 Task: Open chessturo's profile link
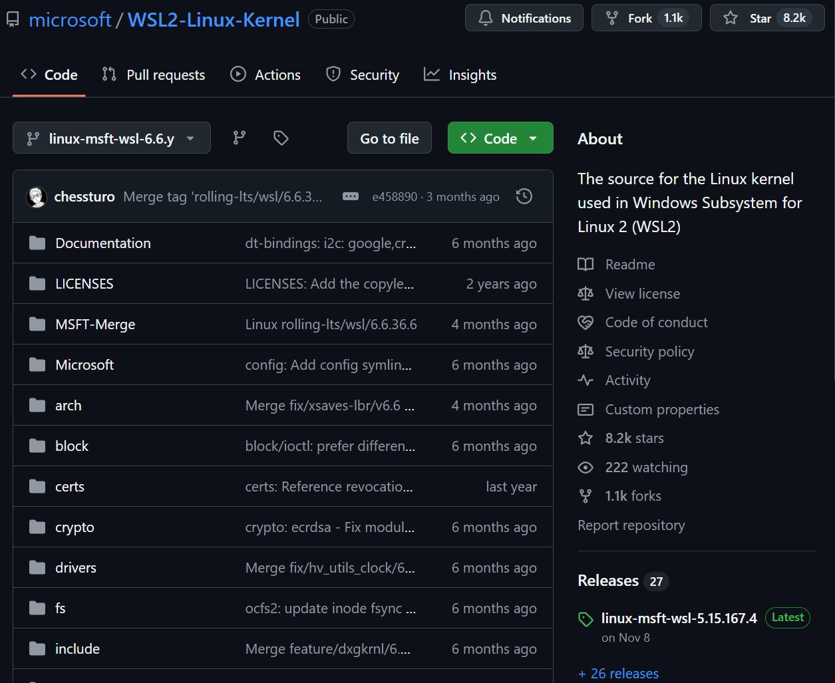84,197
